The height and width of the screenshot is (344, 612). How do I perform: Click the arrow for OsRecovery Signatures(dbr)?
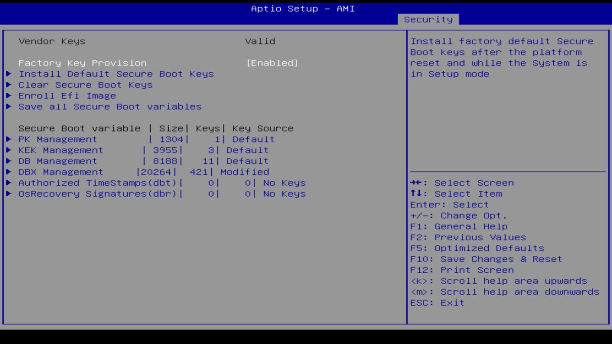(x=9, y=193)
